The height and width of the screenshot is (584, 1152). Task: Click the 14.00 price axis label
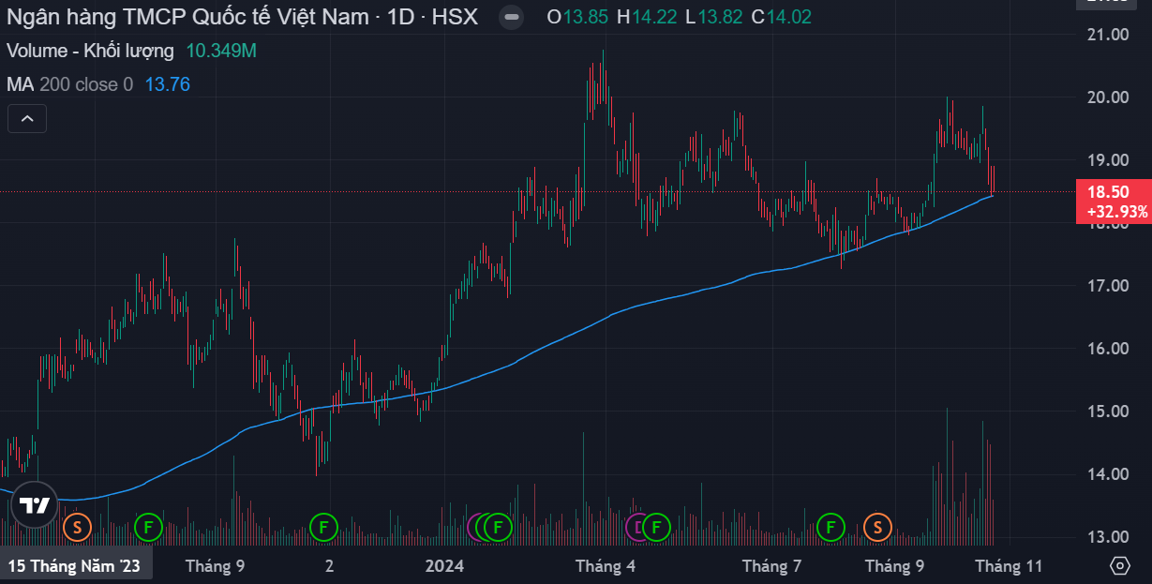point(1106,474)
